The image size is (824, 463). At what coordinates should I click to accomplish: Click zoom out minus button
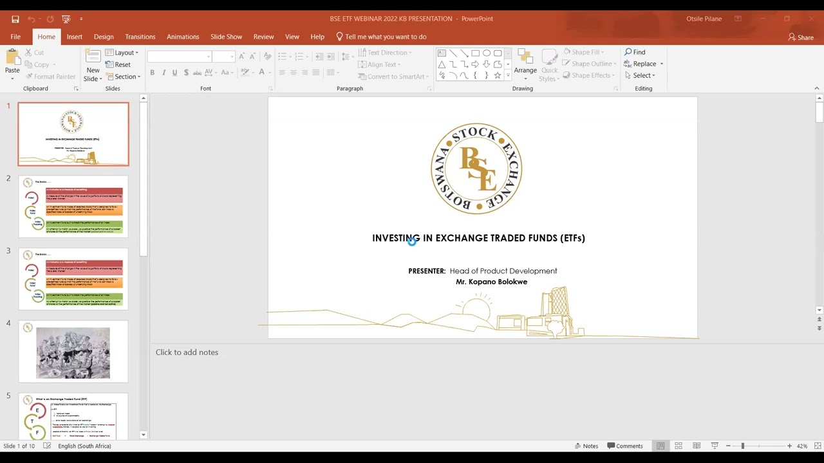coord(728,446)
